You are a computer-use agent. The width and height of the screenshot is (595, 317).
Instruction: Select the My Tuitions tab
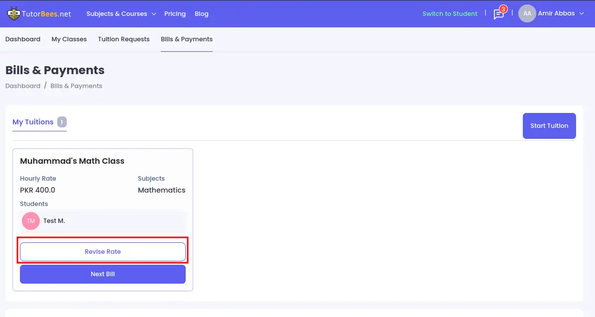pyautogui.click(x=33, y=122)
